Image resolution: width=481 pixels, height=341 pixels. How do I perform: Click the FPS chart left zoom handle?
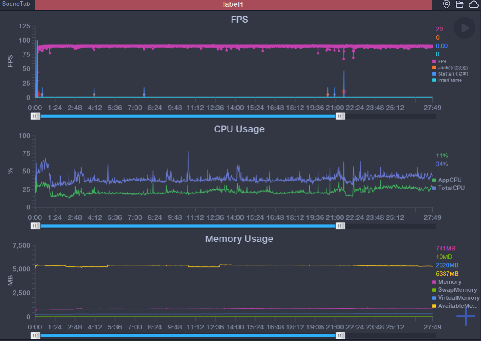click(x=35, y=116)
